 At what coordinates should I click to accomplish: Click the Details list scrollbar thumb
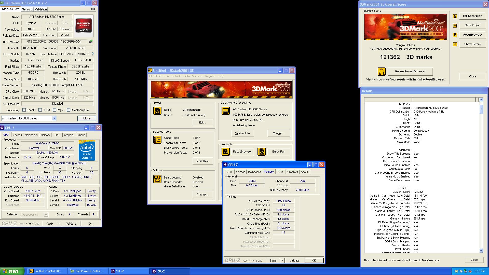click(x=481, y=109)
